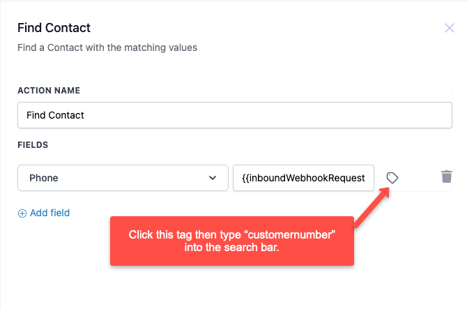Close the Find Contact panel
The image size is (467, 309).
(x=450, y=28)
